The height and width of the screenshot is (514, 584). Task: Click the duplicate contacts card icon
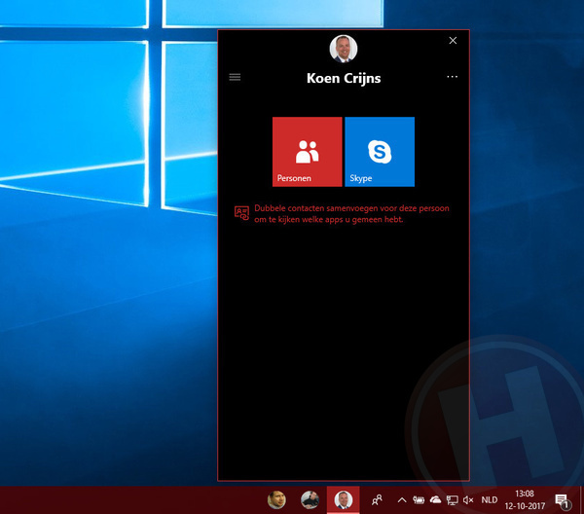[x=241, y=213]
